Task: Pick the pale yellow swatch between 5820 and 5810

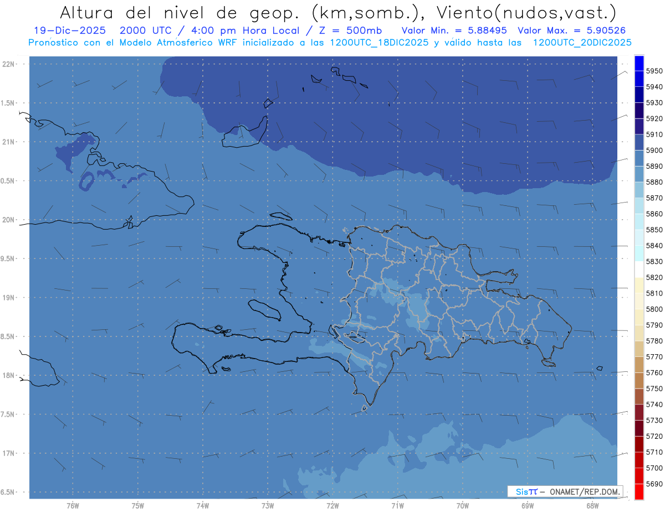Action: (639, 285)
